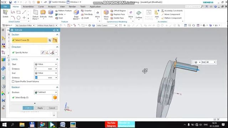Switch to the Application tab
Image resolution: width=228 pixels, height=128 pixels.
click(x=95, y=6)
